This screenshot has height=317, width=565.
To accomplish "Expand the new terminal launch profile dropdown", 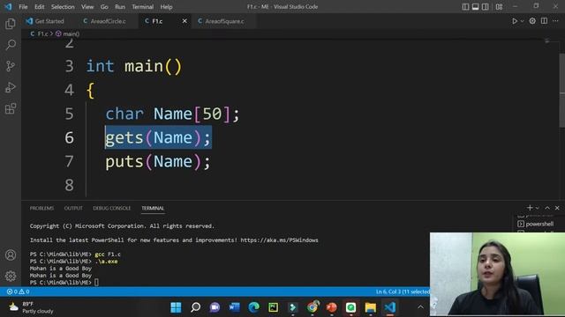I will point(538,208).
